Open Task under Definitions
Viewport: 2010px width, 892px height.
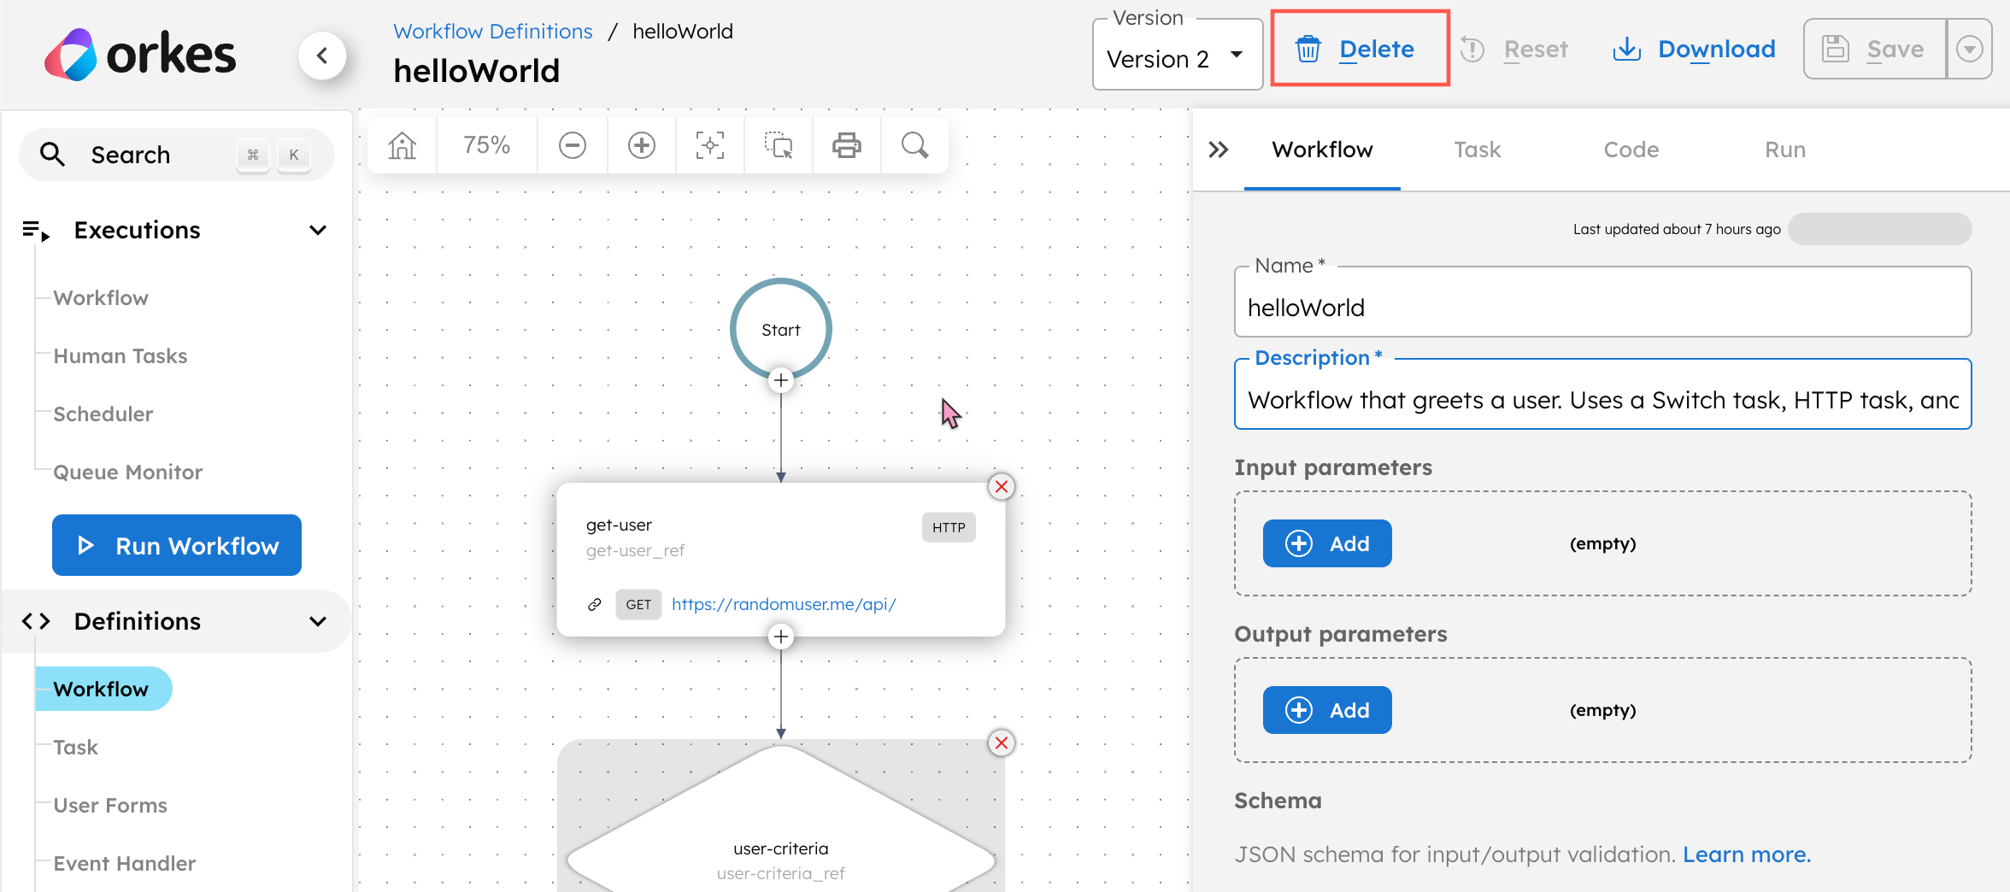point(76,748)
